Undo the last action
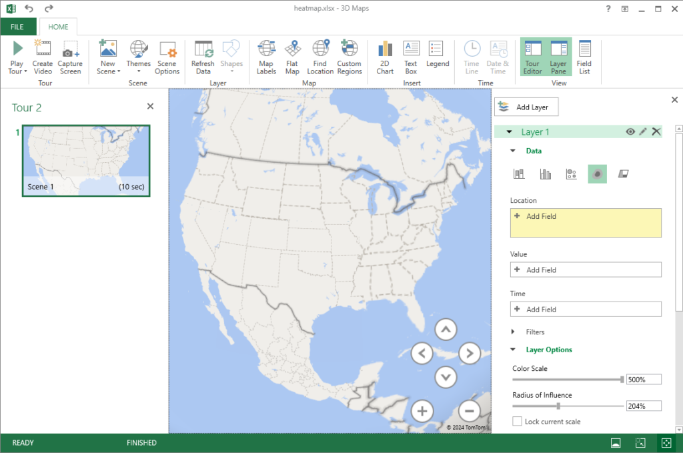 pos(29,8)
